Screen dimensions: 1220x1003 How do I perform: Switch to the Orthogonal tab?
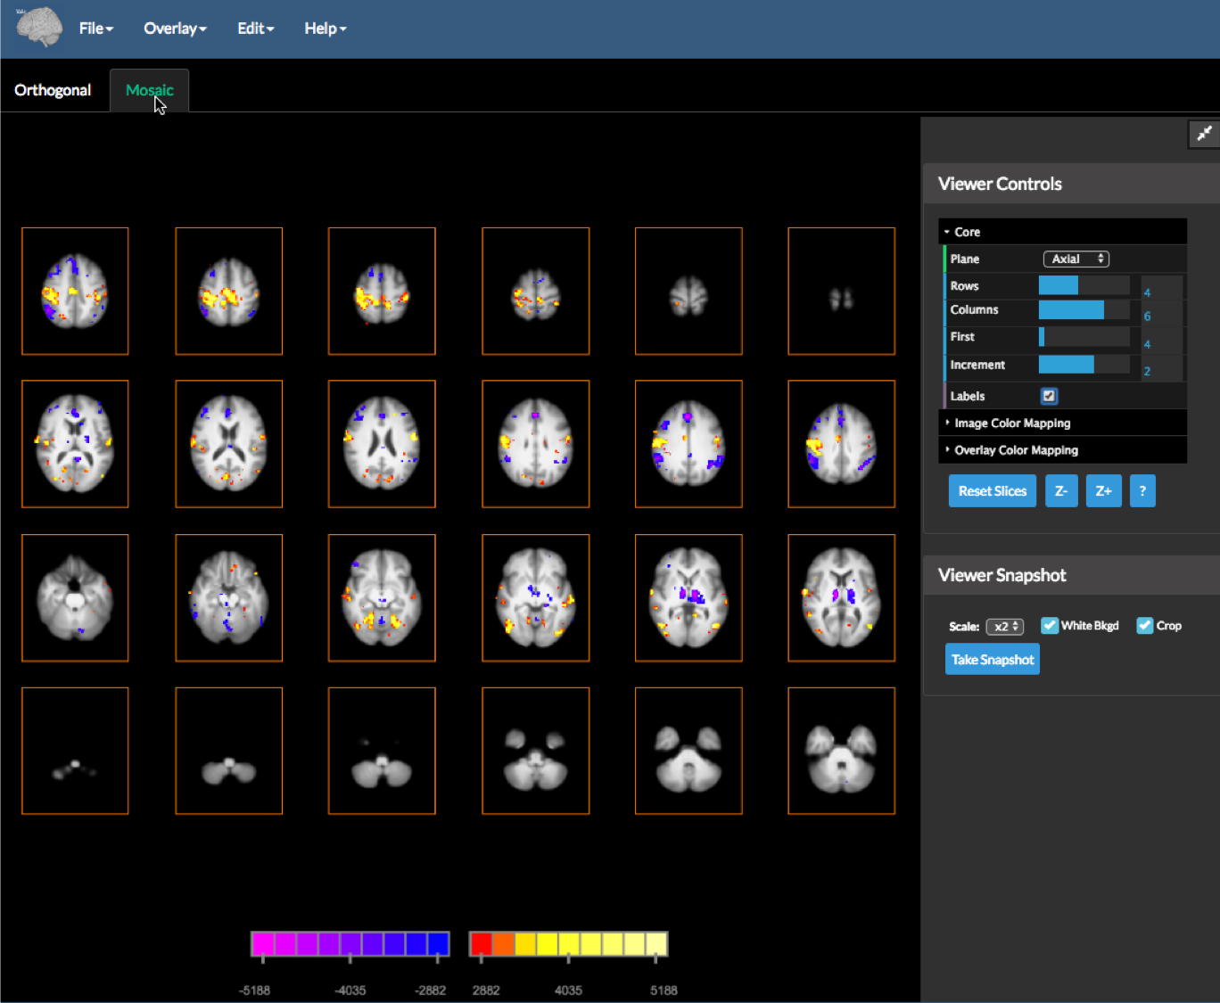[53, 90]
